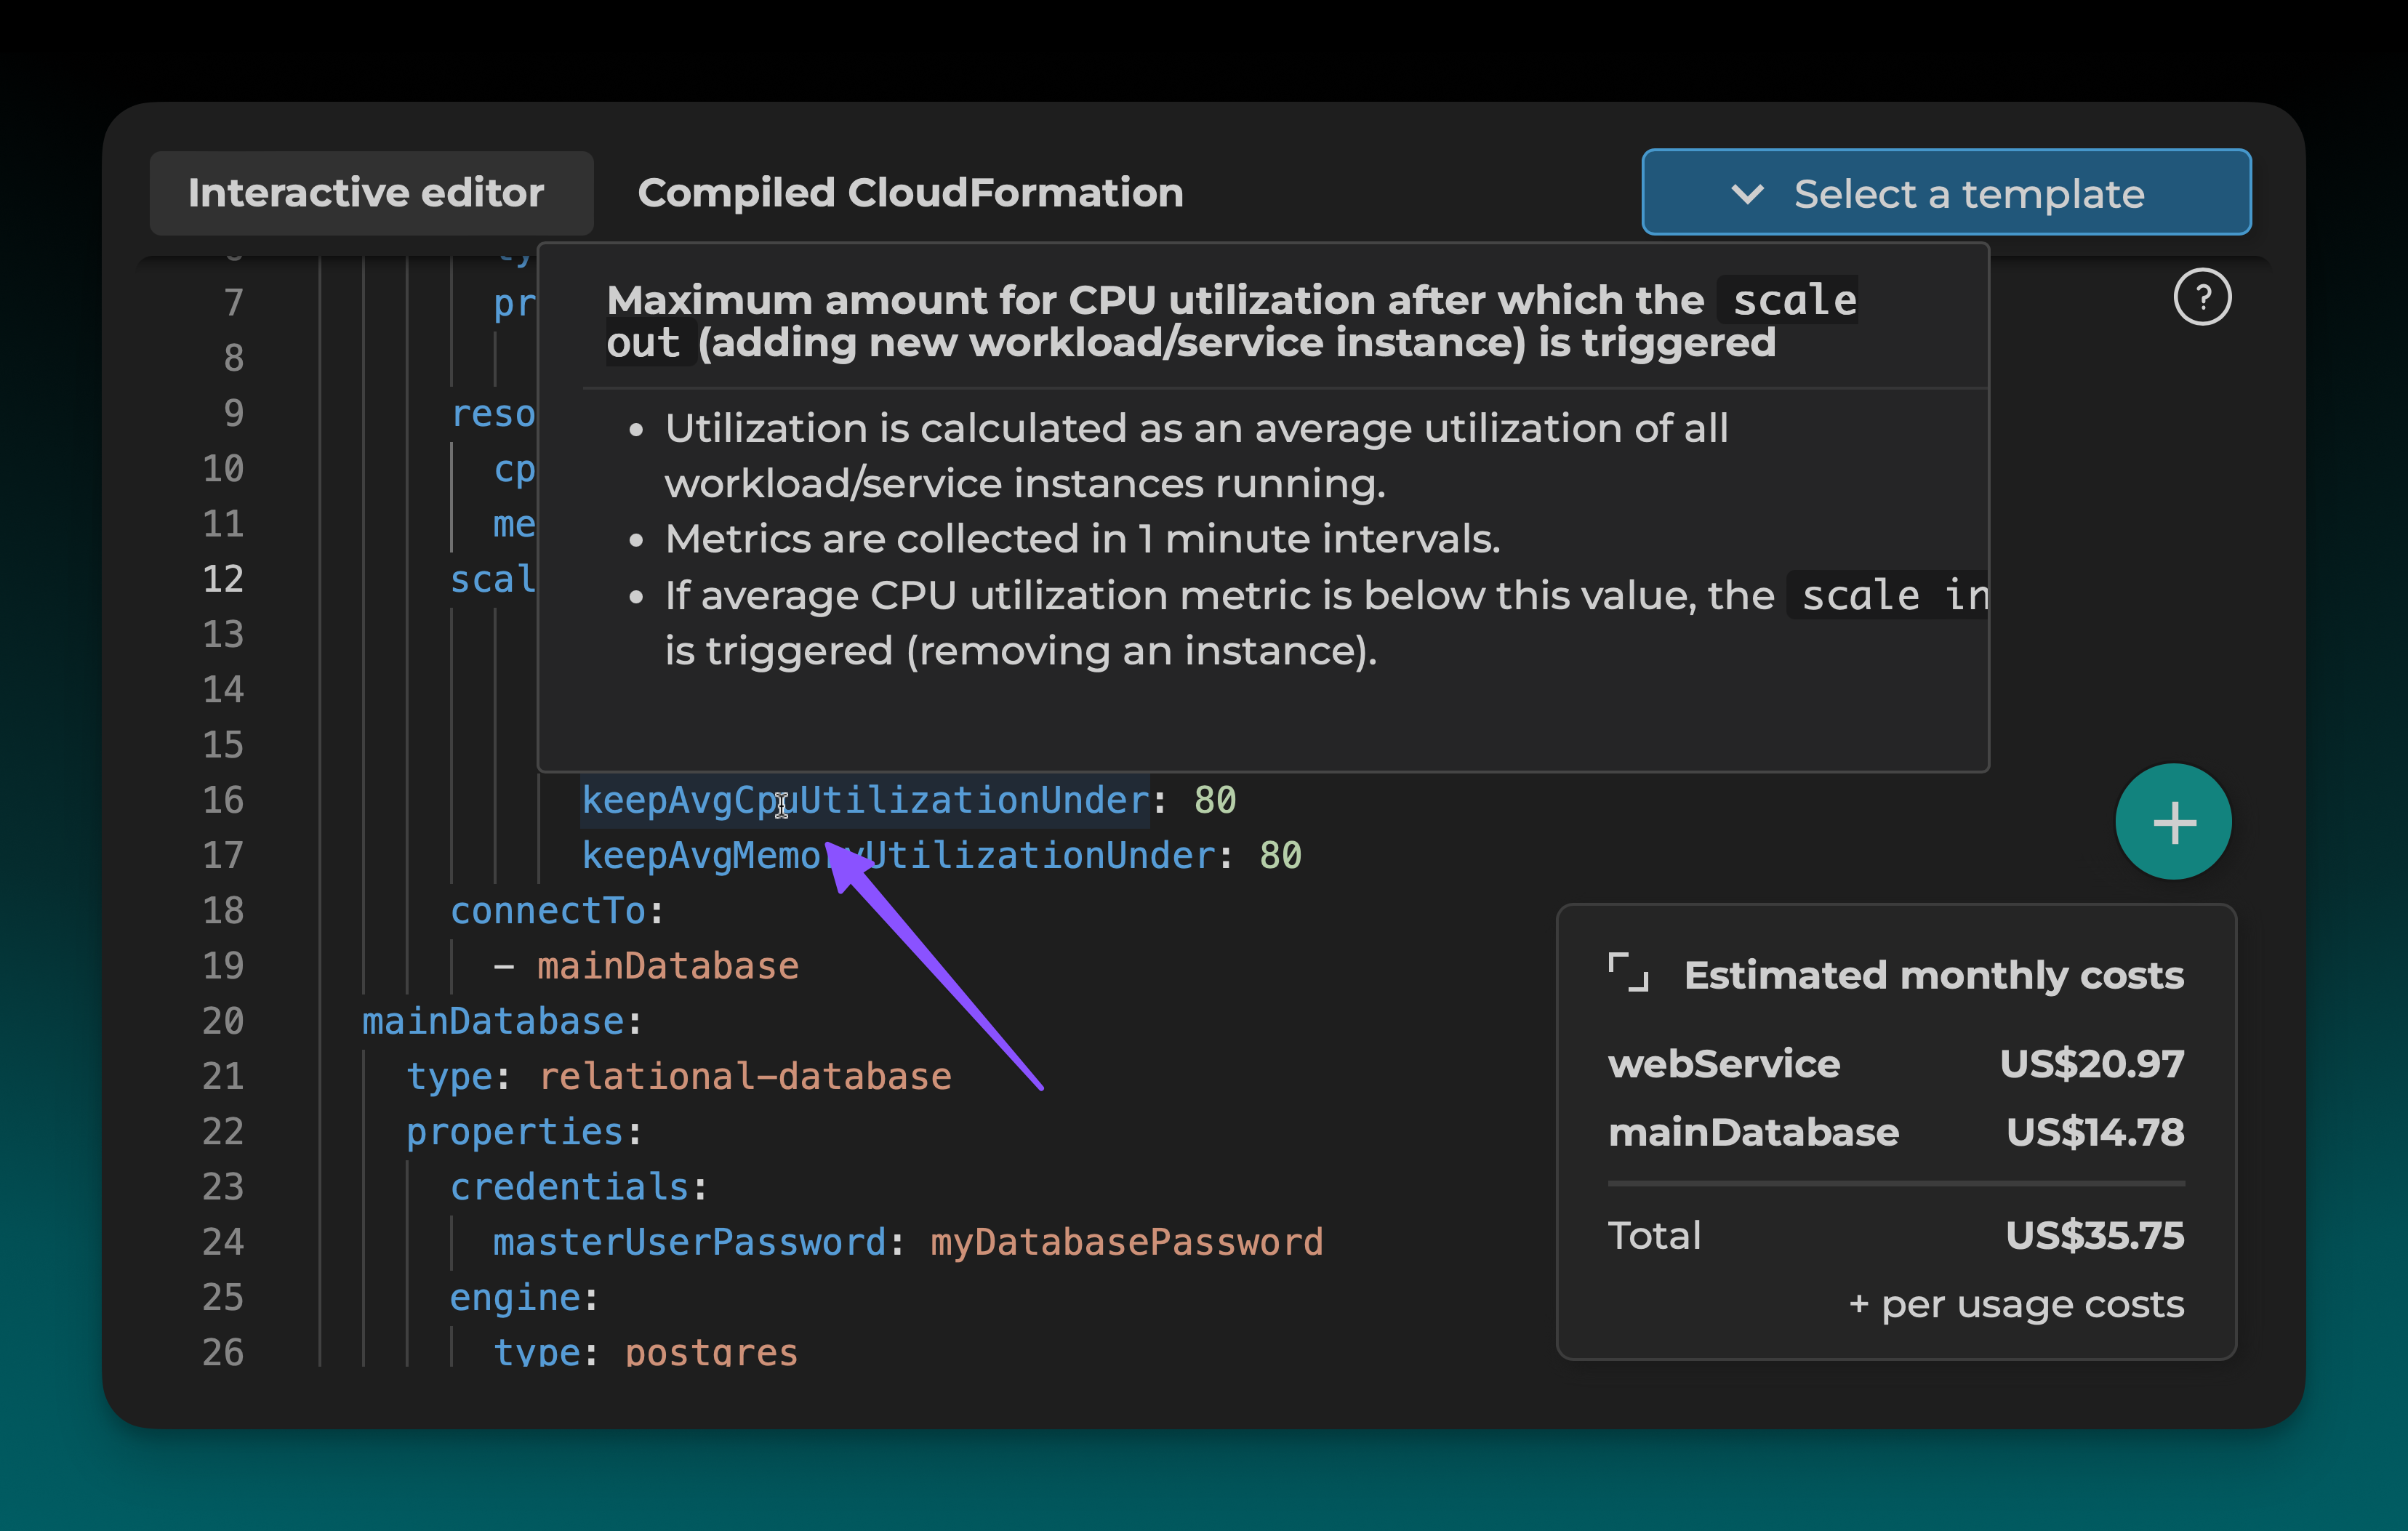The width and height of the screenshot is (2408, 1531).
Task: Click line number 16 in the gutter
Action: point(223,800)
